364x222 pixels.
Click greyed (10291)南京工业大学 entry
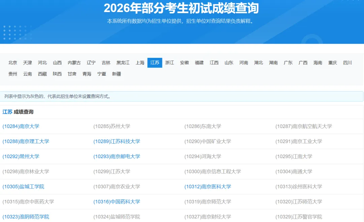[299, 141]
